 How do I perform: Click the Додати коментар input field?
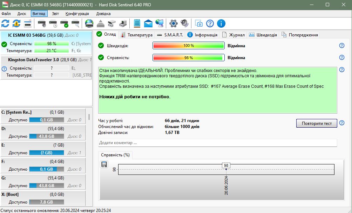click(x=217, y=143)
